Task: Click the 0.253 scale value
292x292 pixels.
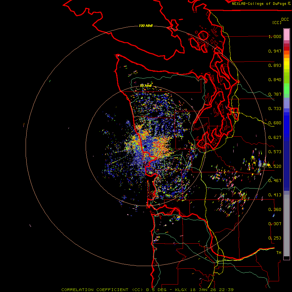Action: click(x=275, y=238)
